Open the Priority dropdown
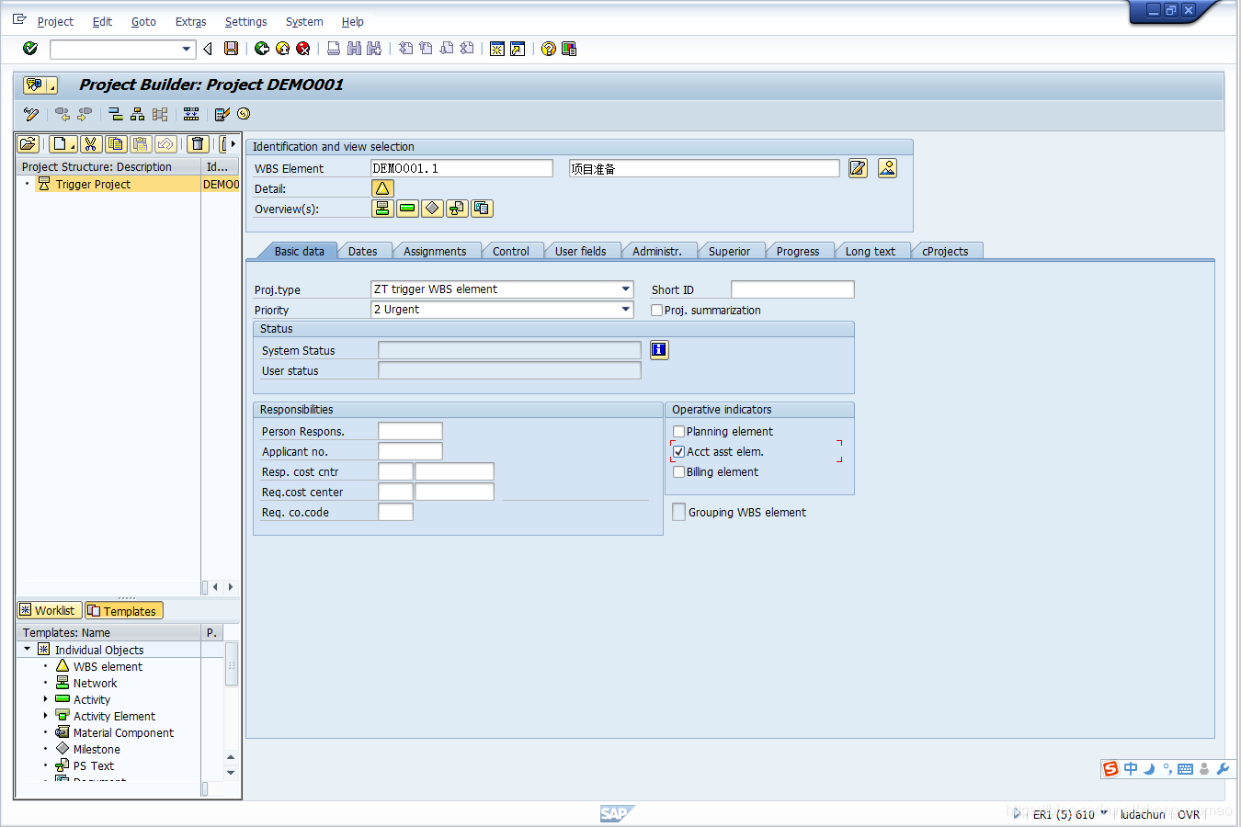Screen dimensions: 1241x827 626,310
